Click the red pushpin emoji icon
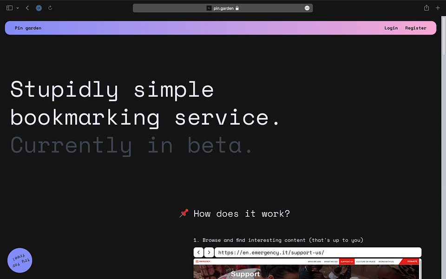This screenshot has height=279, width=446. pos(184,213)
